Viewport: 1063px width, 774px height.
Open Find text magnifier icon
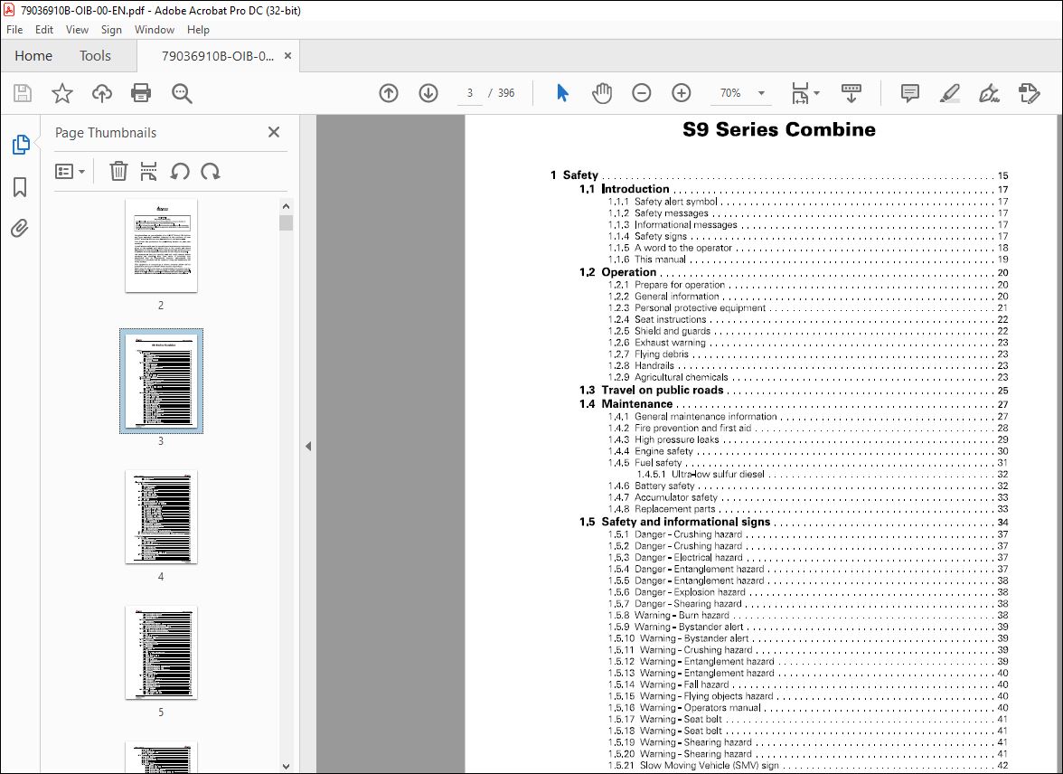182,93
